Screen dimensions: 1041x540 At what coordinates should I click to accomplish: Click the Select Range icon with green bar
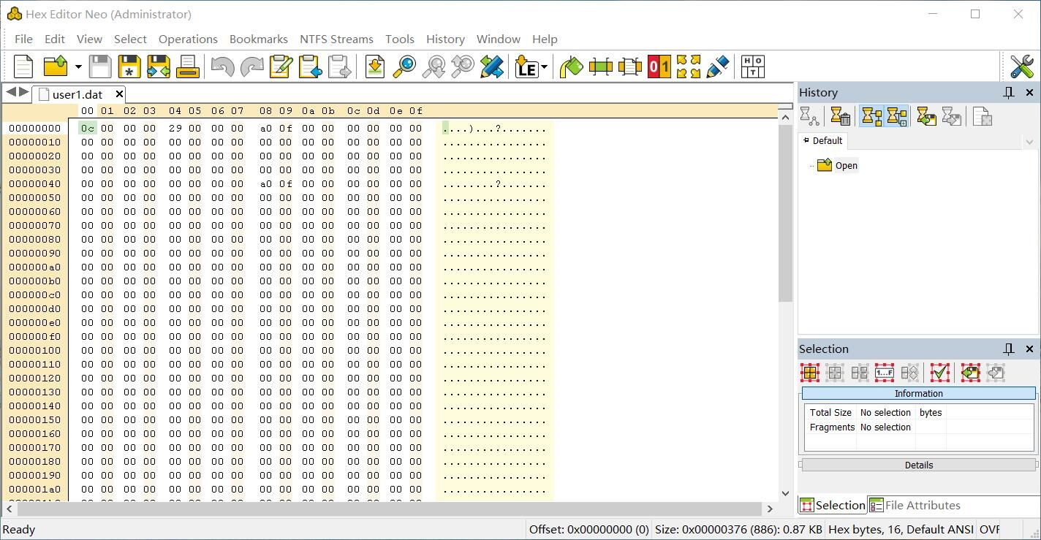click(600, 66)
